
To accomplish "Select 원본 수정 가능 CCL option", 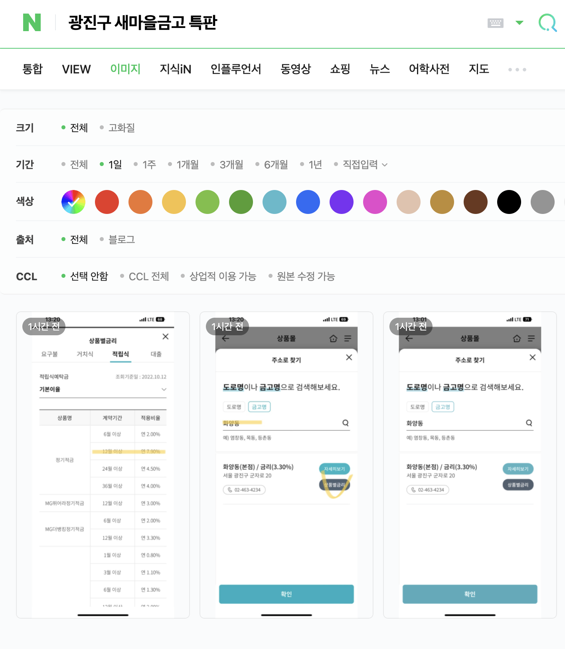I will click(x=302, y=276).
